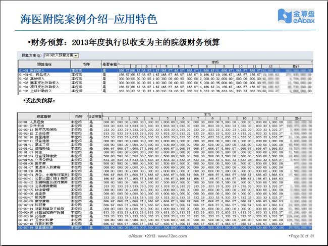Select row 02-02-15 计提固定资产折旧
The width and height of the screenshot is (328, 246).
coord(165,212)
